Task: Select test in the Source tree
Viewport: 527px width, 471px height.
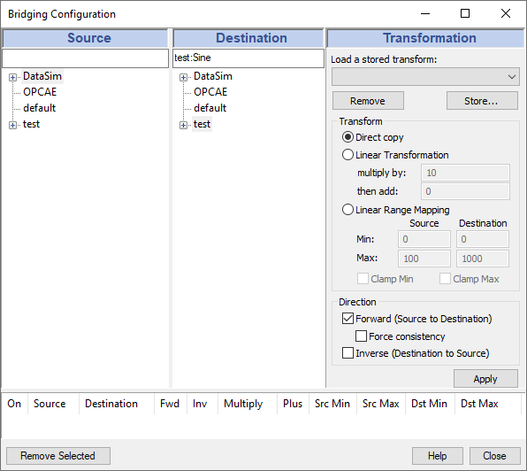Action: [x=31, y=124]
